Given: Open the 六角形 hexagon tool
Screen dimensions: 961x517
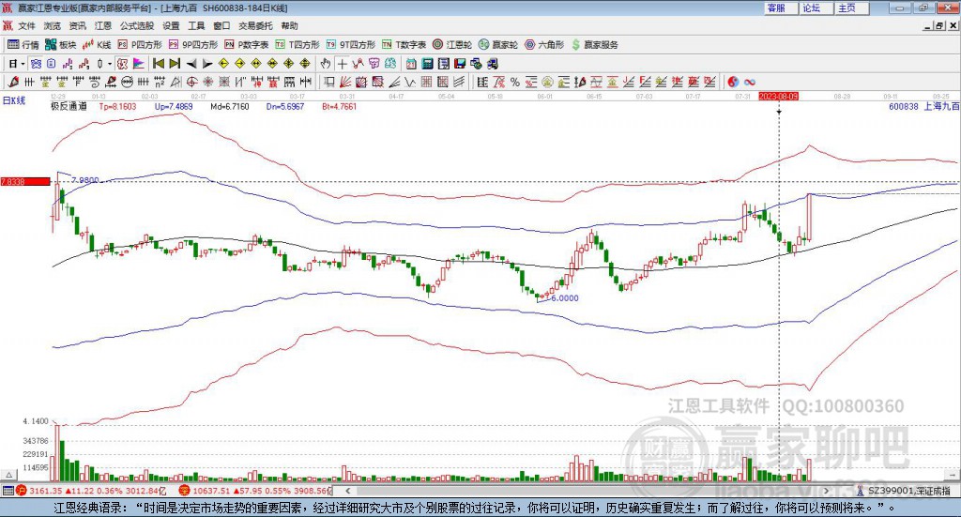Looking at the screenshot, I should click(x=544, y=45).
